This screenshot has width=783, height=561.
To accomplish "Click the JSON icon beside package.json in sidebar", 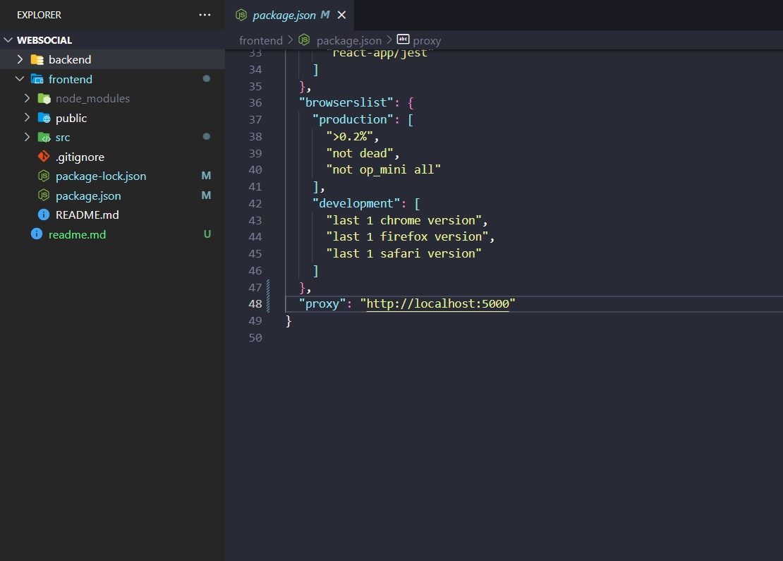I will [36, 195].
